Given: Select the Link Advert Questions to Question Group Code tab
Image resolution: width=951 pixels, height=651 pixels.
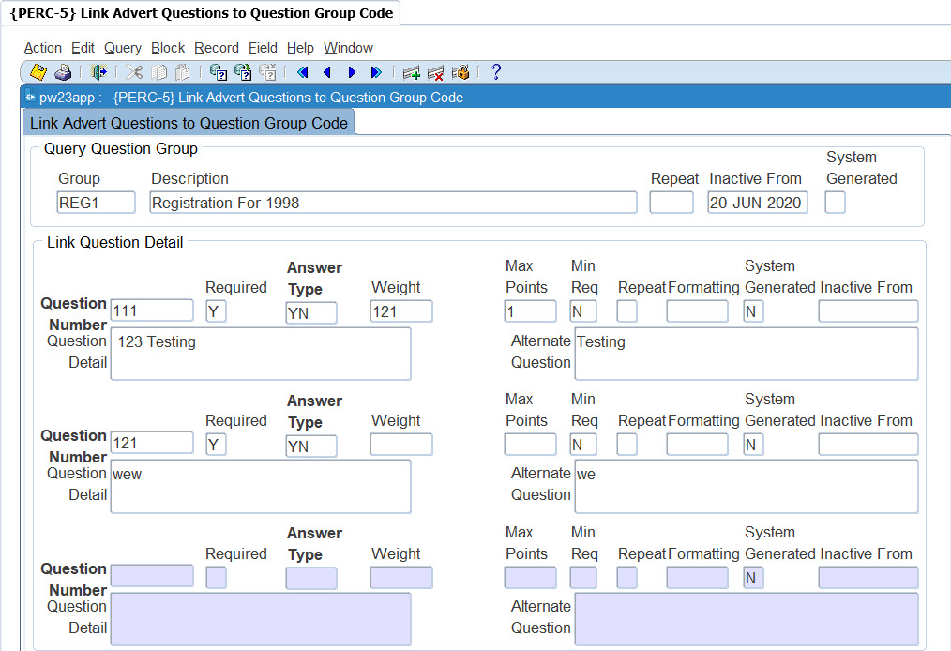Looking at the screenshot, I should pyautogui.click(x=189, y=123).
